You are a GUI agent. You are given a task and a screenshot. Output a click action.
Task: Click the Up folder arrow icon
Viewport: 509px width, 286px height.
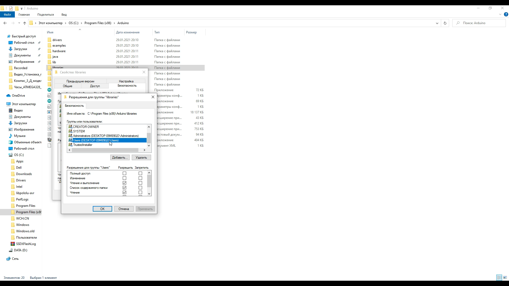(x=25, y=23)
